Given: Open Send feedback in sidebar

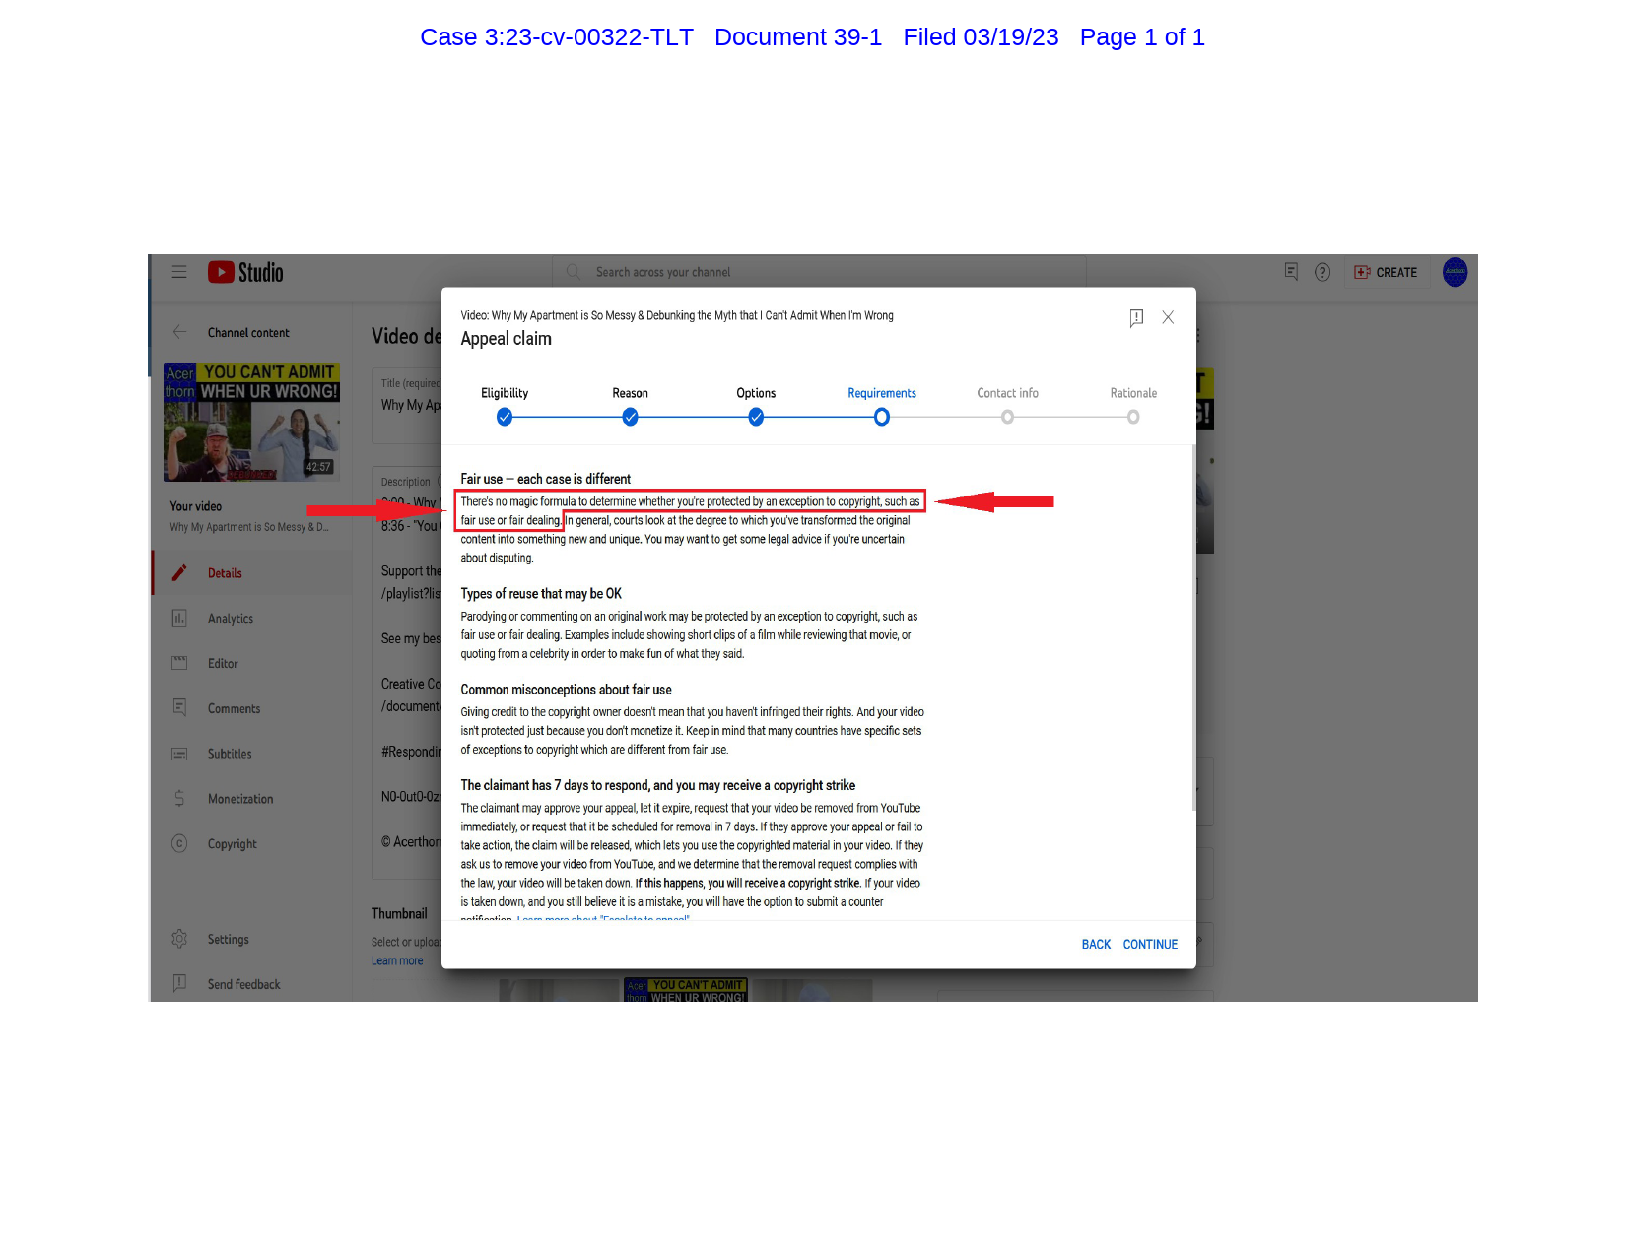Looking at the screenshot, I should pos(252,984).
